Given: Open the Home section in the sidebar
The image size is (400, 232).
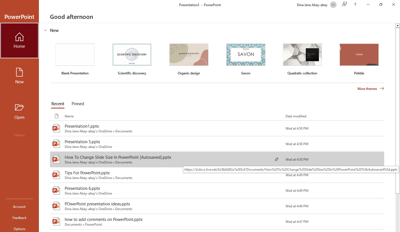Looking at the screenshot, I should point(19,40).
